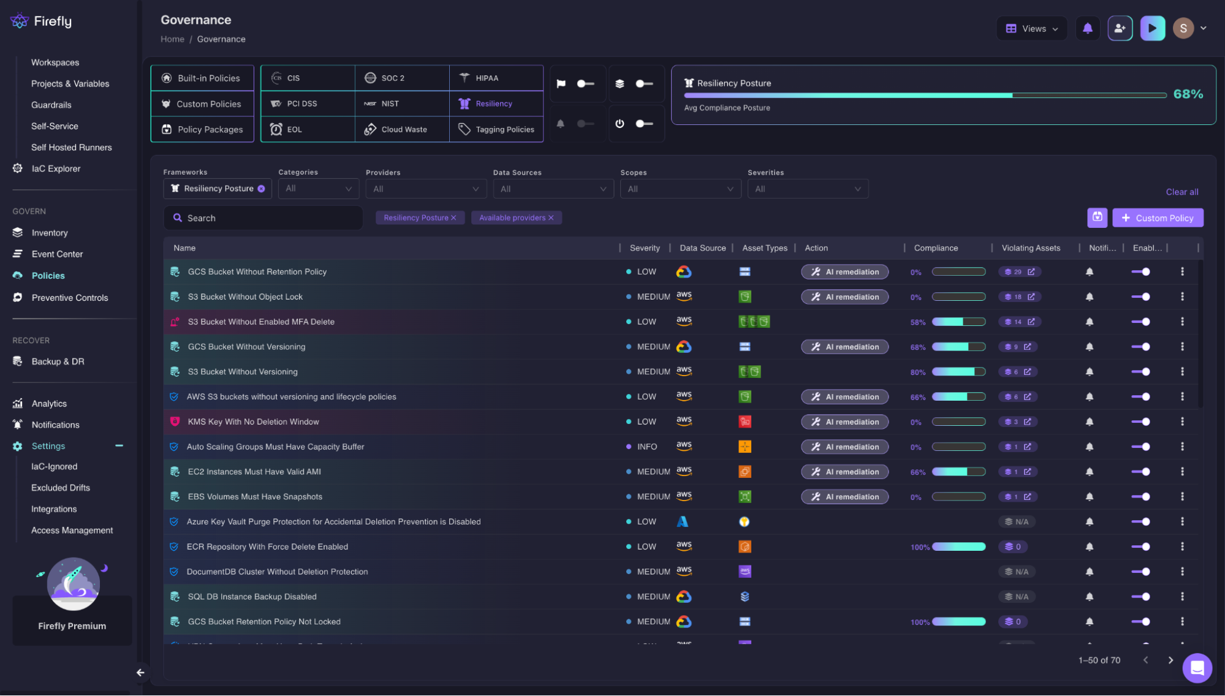Select the Policy Packages tab
The width and height of the screenshot is (1225, 696).
click(202, 129)
